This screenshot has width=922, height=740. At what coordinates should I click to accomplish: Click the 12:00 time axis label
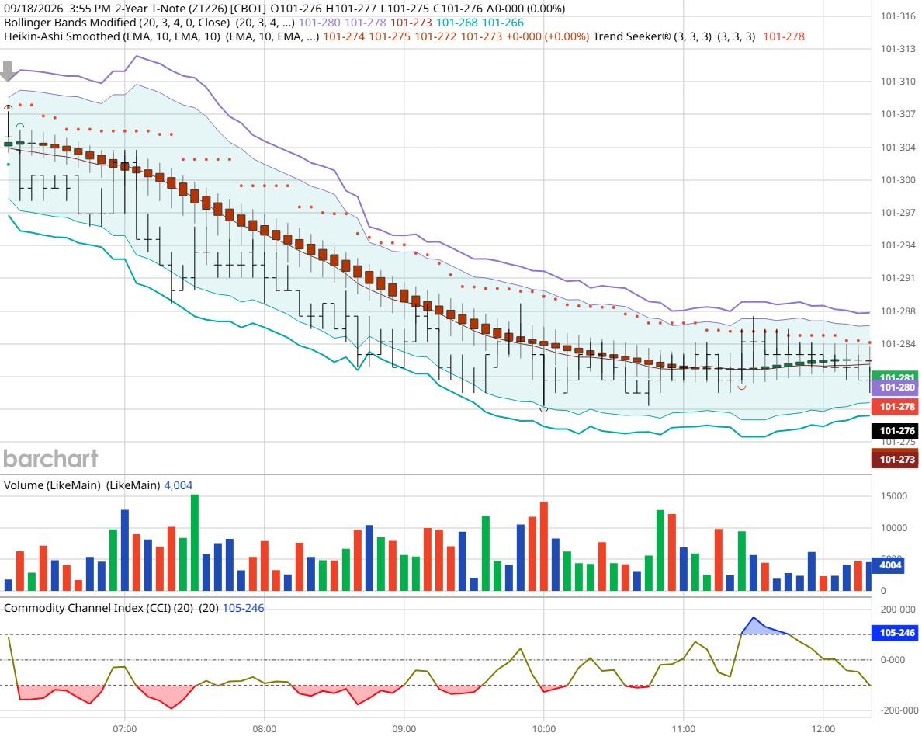[x=823, y=729]
